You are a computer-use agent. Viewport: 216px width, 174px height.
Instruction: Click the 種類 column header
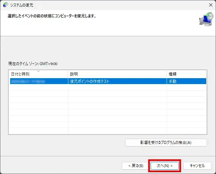click(186, 74)
